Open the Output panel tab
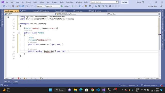The height and width of the screenshot is (93, 165). 15,82
